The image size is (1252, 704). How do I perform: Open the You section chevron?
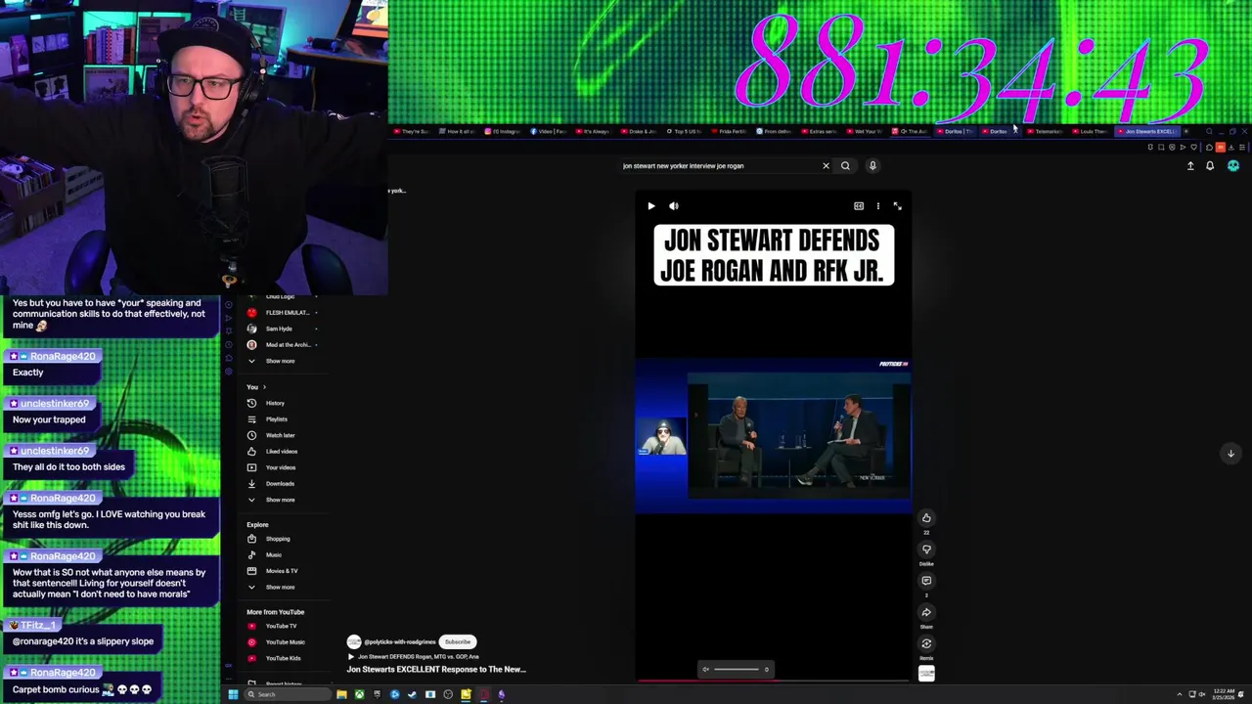tap(263, 387)
